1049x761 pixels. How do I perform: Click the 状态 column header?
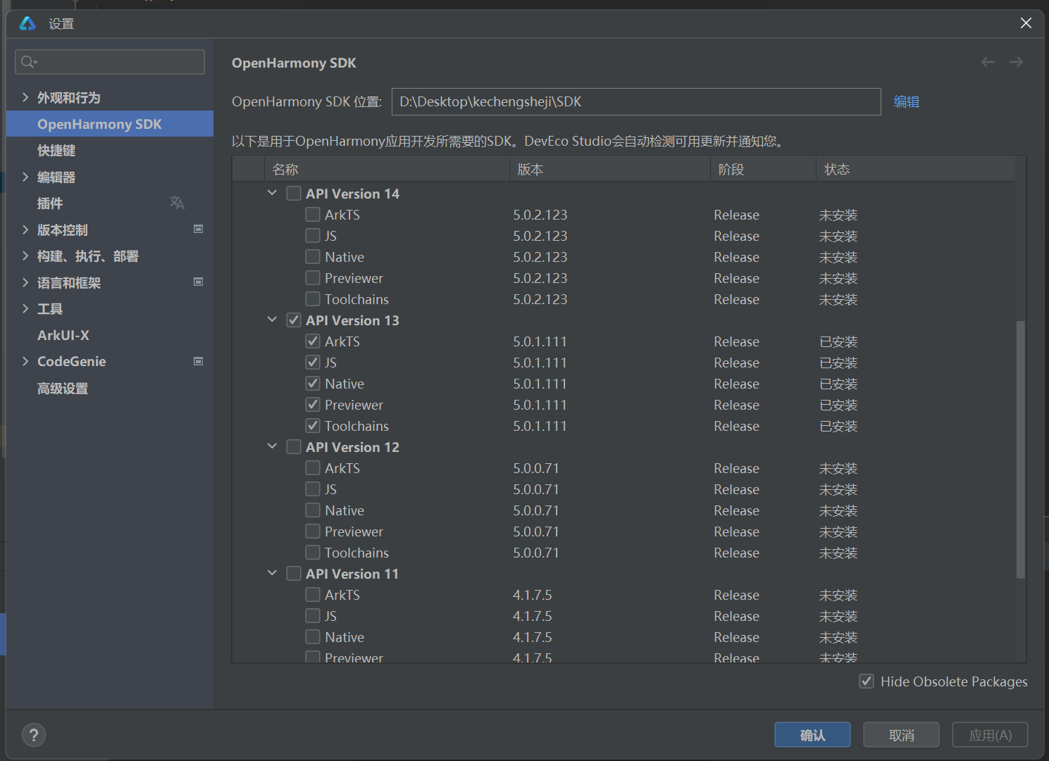pos(916,170)
